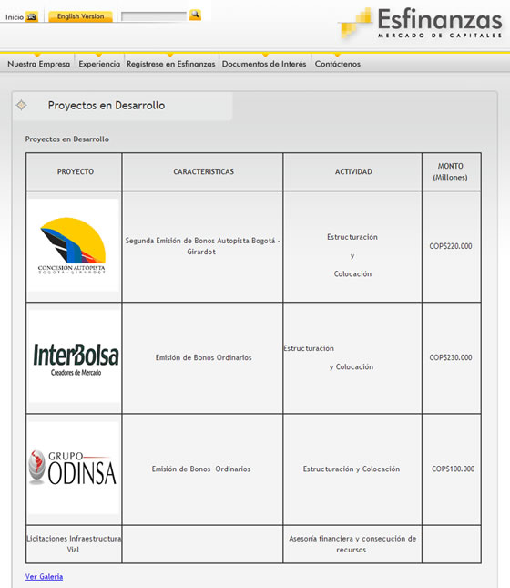Open the Ver Galería link
The width and height of the screenshot is (510, 588).
[x=44, y=576]
